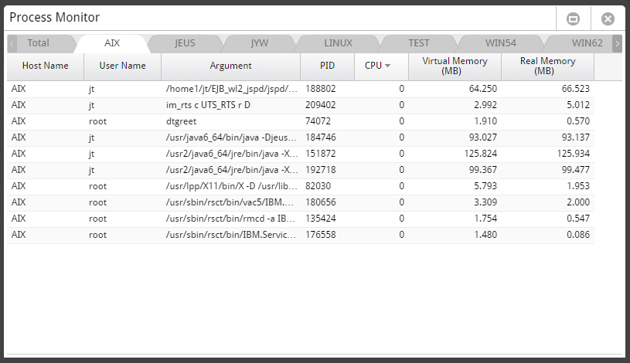Click virtual memory value 125.824
The width and height of the screenshot is (630, 363).
coord(481,154)
